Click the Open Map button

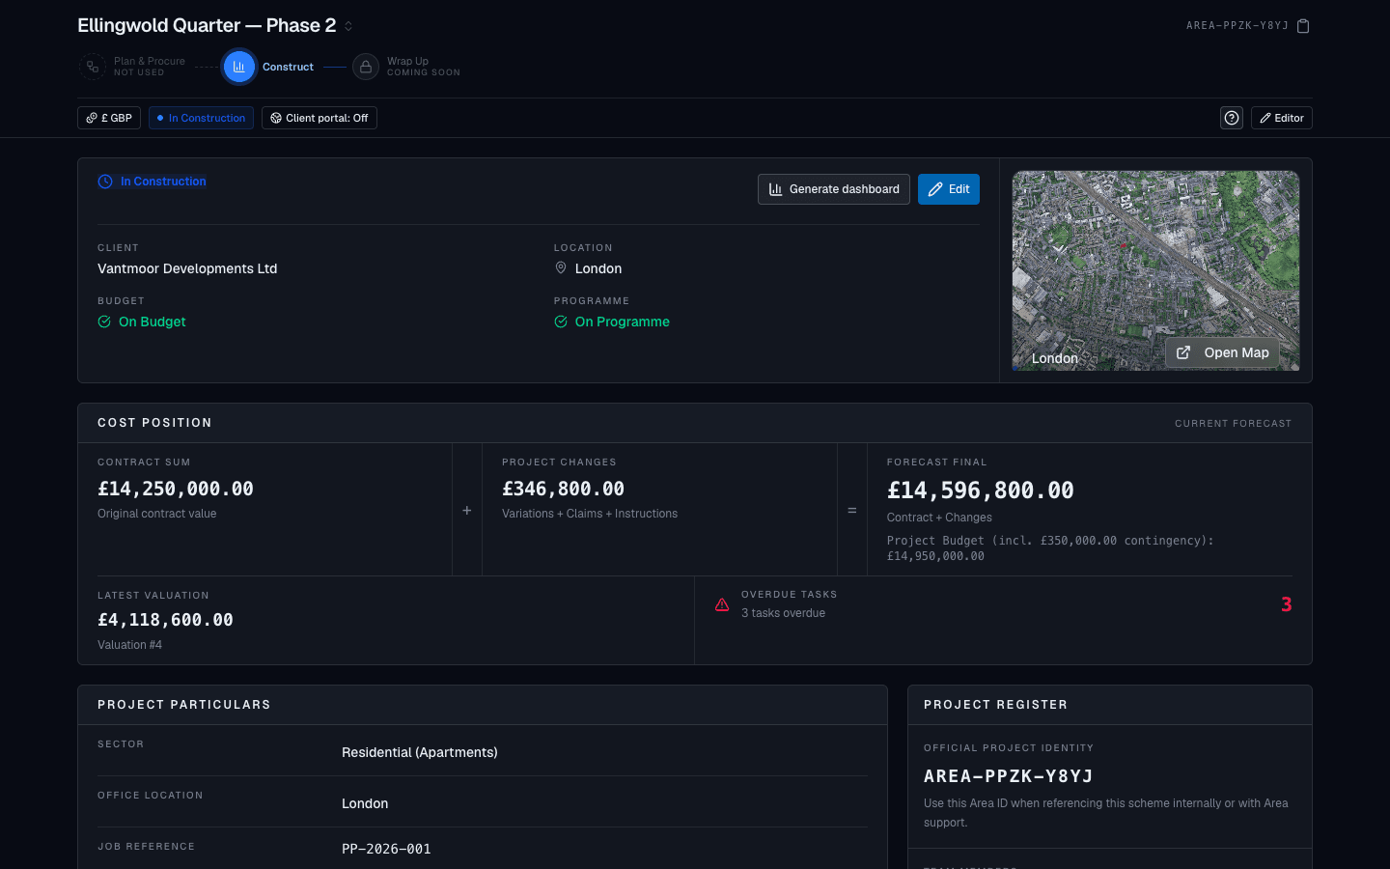[1223, 352]
